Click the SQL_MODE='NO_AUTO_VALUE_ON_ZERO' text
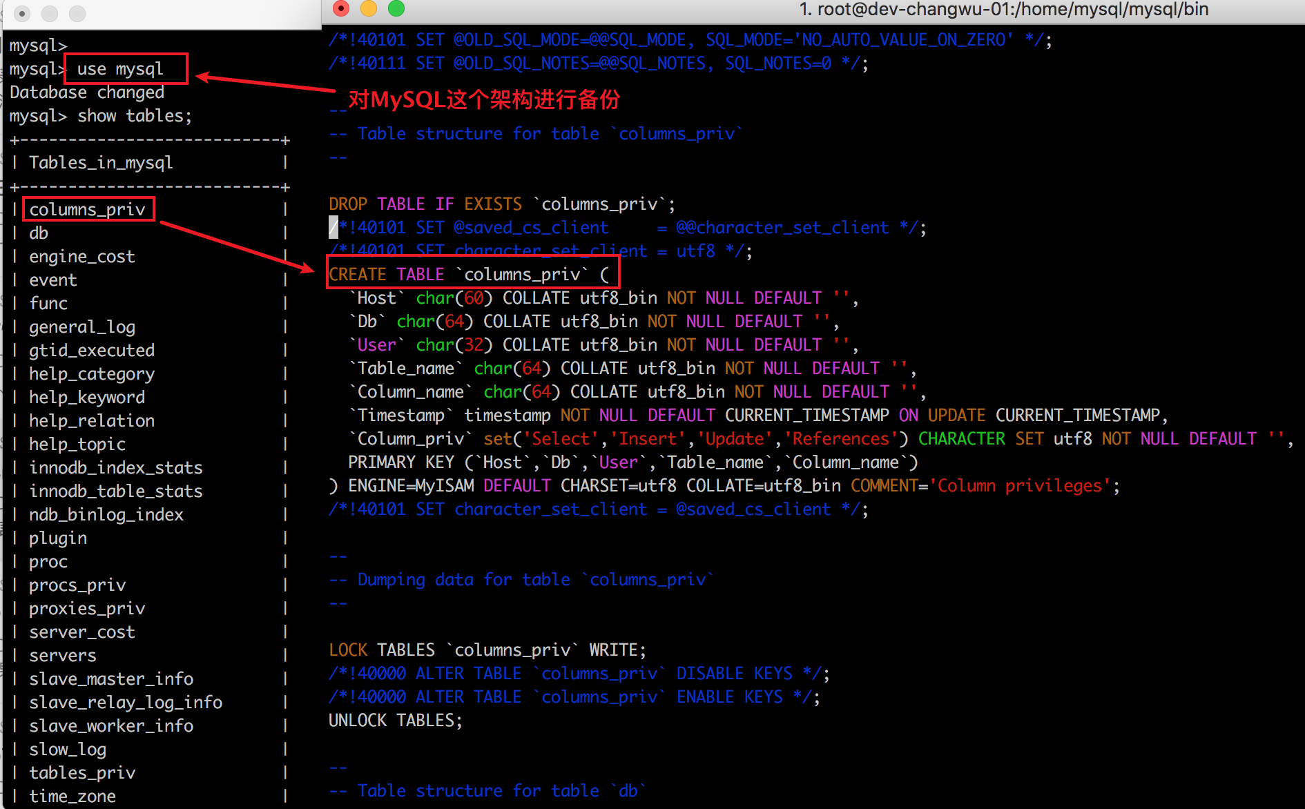 (860, 40)
